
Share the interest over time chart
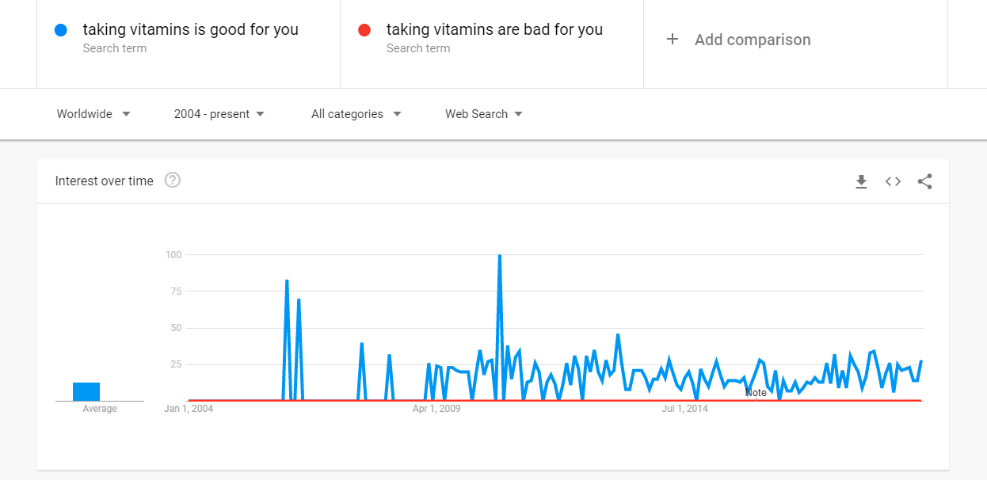point(924,181)
